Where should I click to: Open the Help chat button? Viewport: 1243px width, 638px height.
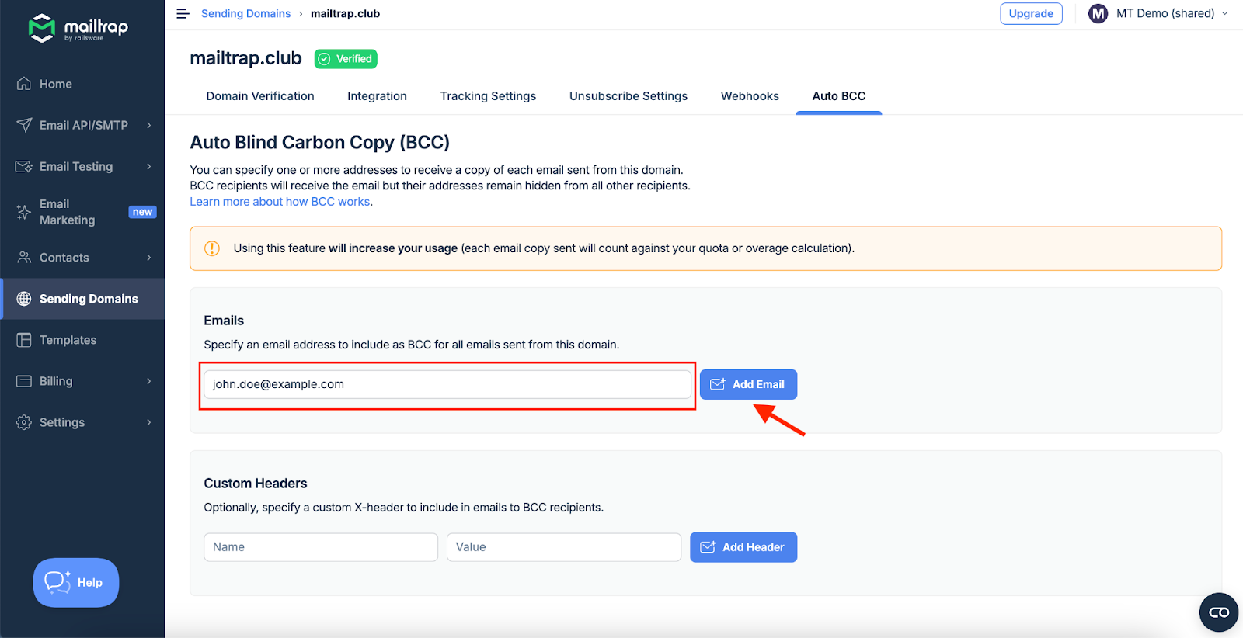point(76,583)
